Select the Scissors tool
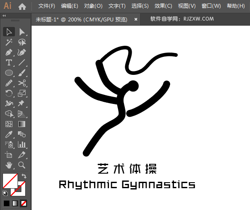Screen dimensions: 250x210 pos(22,83)
